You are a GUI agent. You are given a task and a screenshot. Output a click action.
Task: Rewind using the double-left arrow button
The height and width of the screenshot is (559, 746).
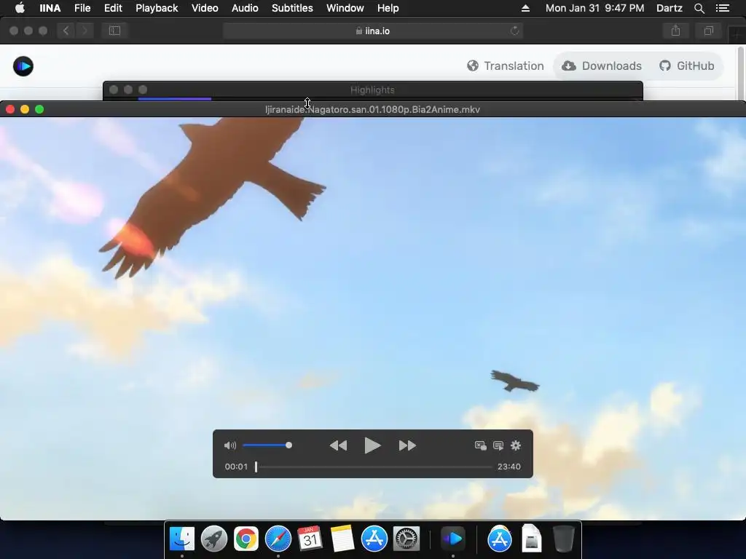click(338, 445)
